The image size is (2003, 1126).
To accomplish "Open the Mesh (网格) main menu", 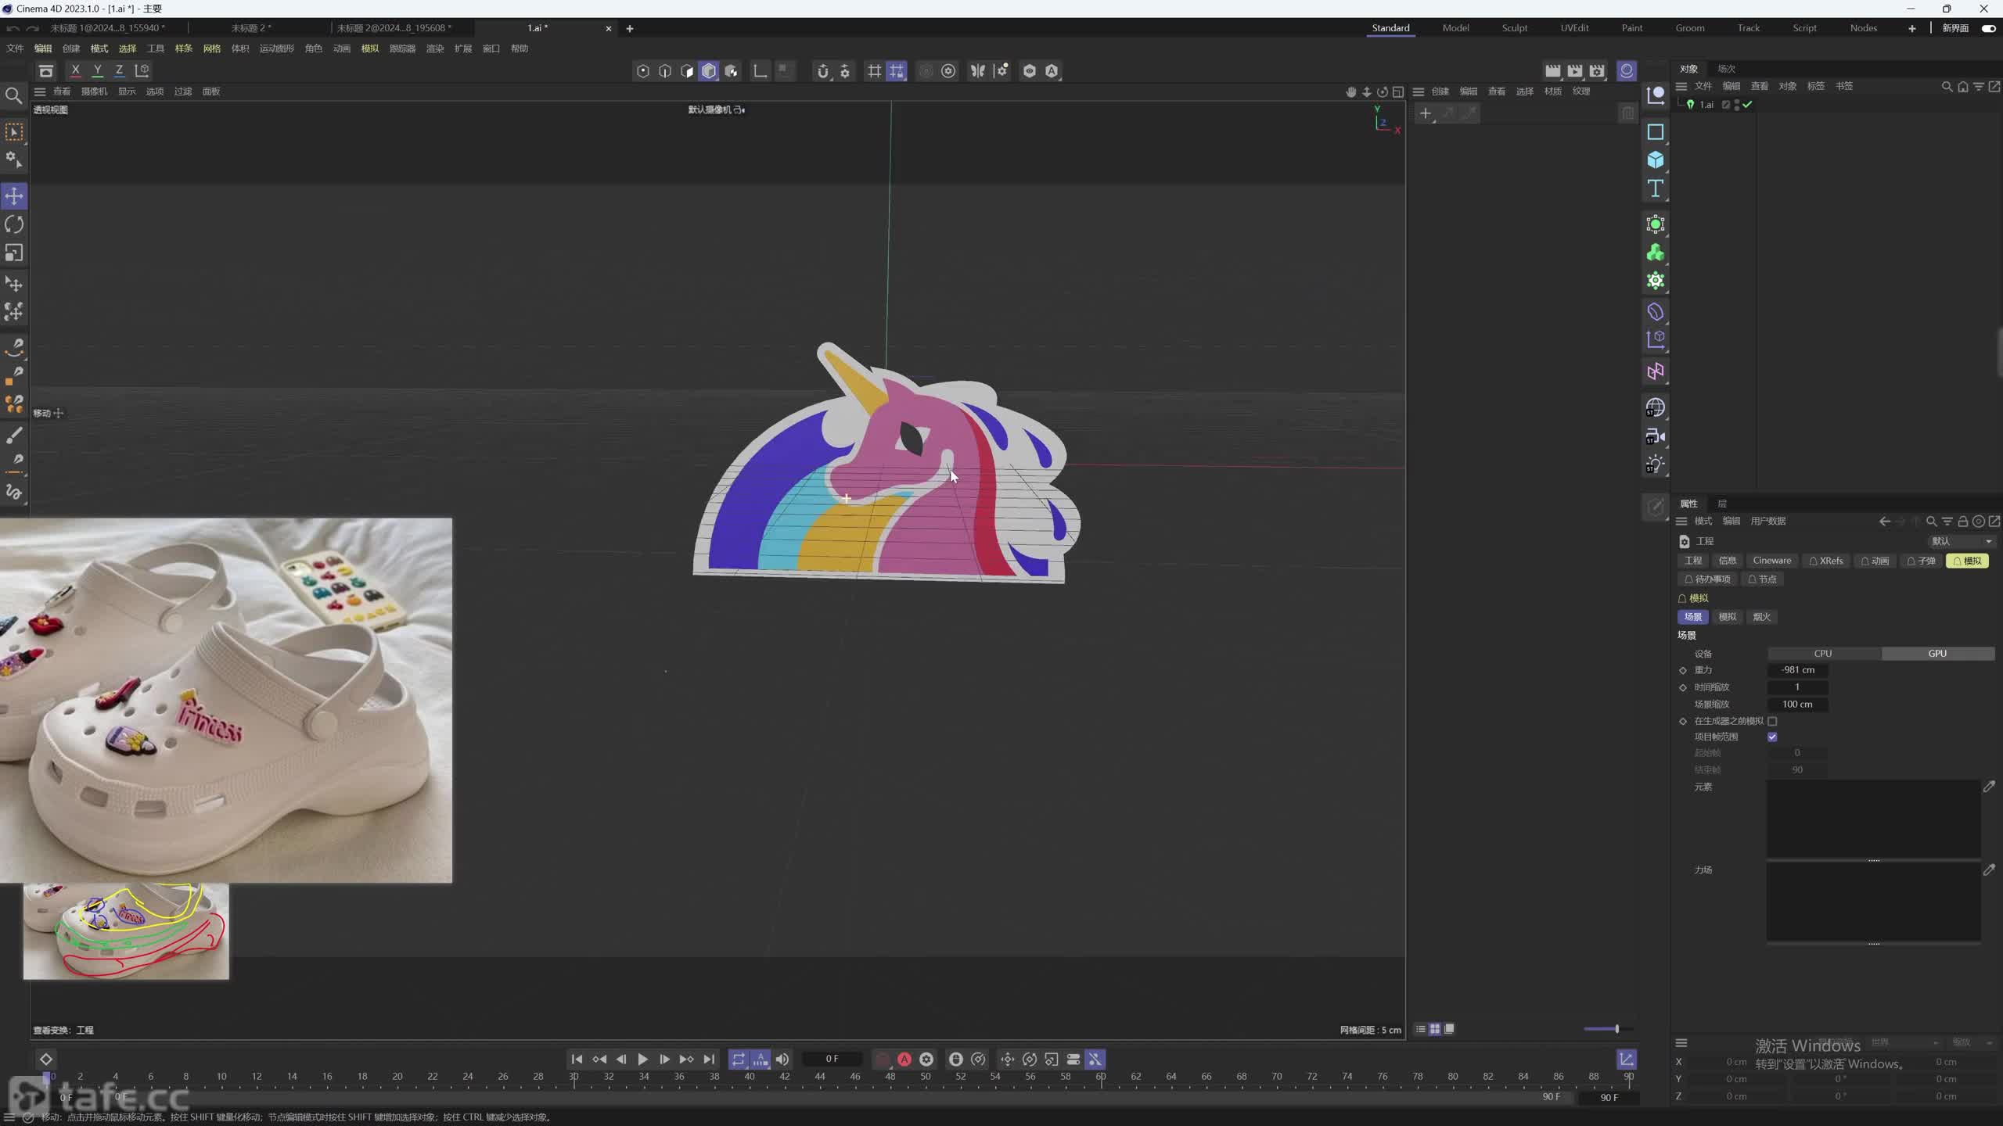I will (212, 48).
